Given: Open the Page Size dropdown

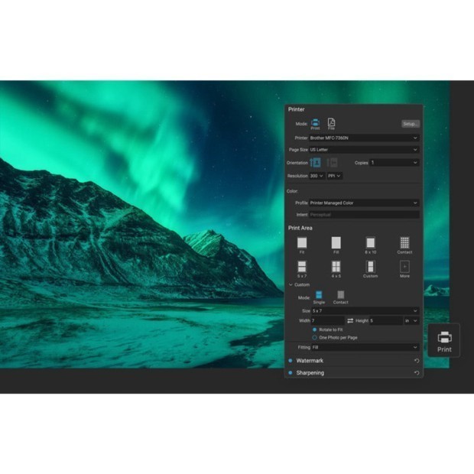Looking at the screenshot, I should [x=364, y=150].
